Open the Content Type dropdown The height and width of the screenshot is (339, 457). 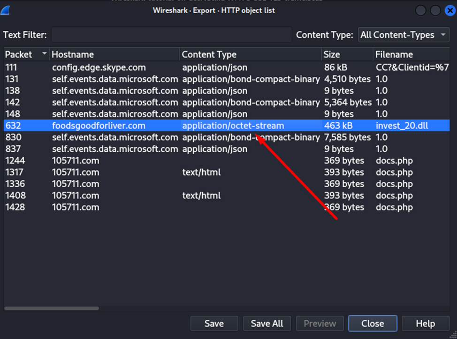(404, 35)
